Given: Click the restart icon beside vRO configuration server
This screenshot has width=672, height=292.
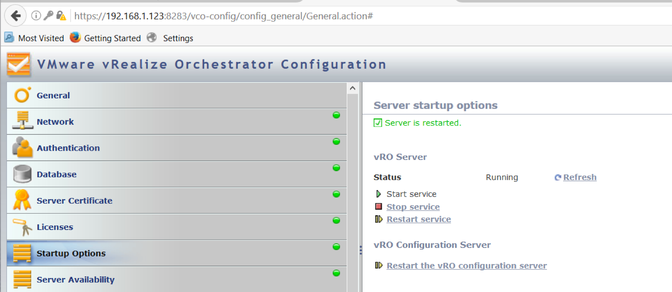Looking at the screenshot, I should pyautogui.click(x=378, y=265).
